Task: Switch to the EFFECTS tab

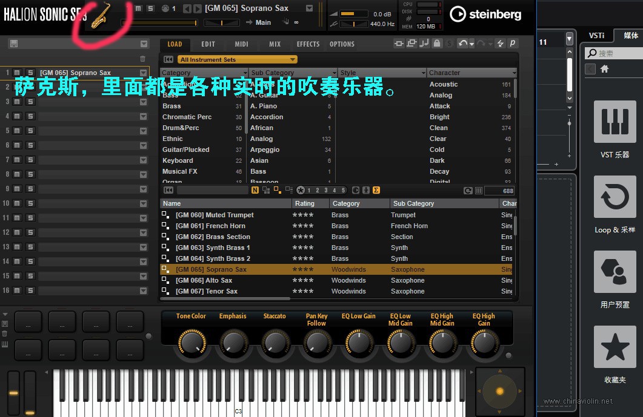Action: point(308,44)
